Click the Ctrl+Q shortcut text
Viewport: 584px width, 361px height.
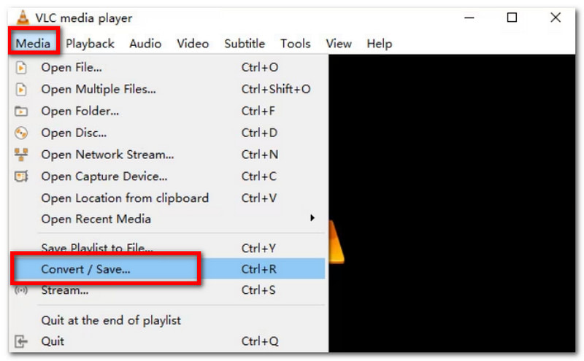point(260,341)
